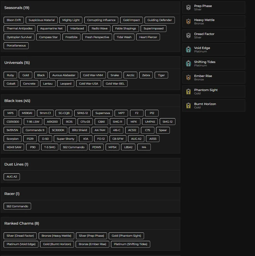The height and width of the screenshot is (256, 255).
Task: Click the Heavy Mettle bronze charm icon
Action: [188, 22]
